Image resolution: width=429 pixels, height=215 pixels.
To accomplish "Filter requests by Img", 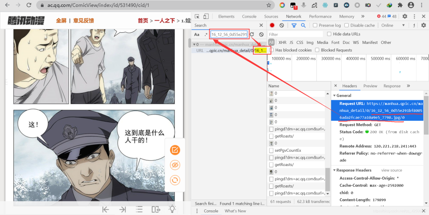I will (310, 43).
